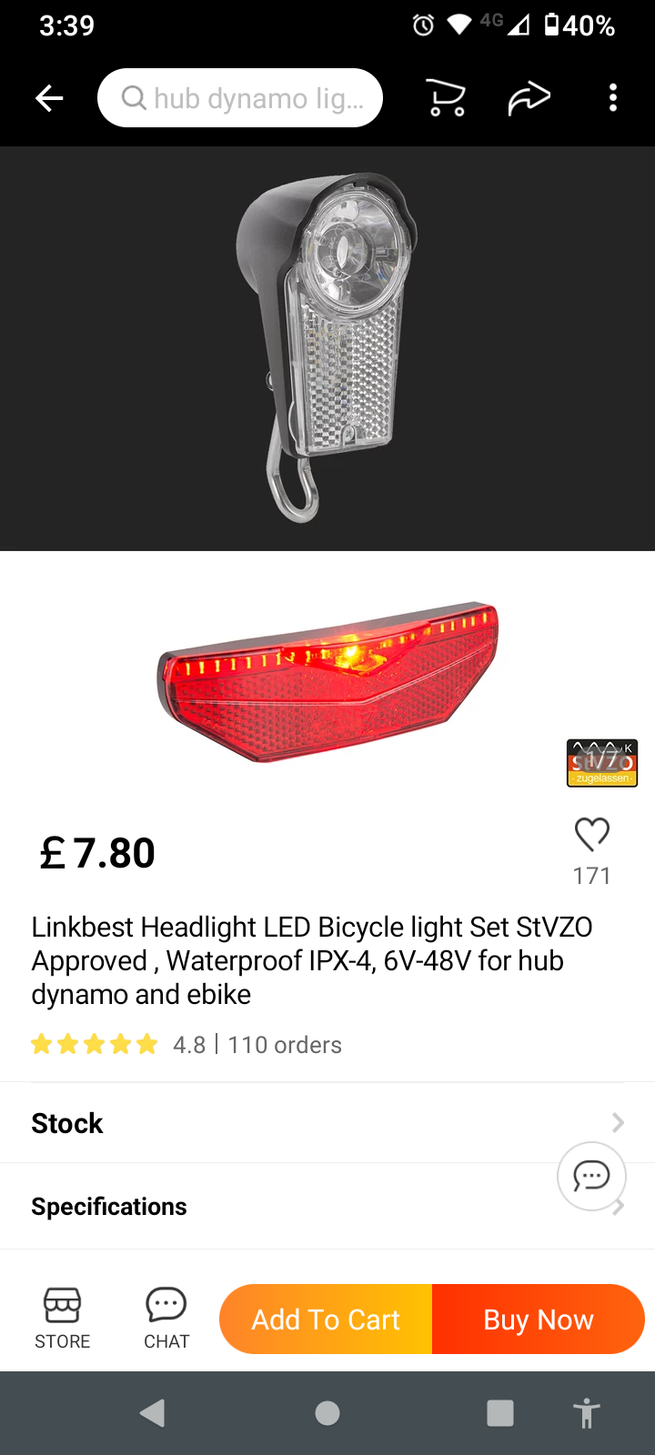Click the hub dynamo search field

tap(240, 97)
